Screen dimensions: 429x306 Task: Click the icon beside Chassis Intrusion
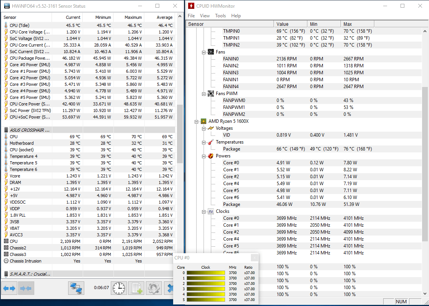tap(6, 261)
